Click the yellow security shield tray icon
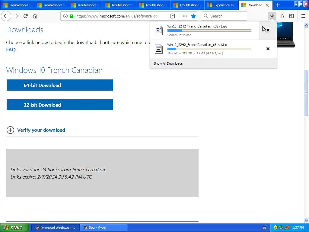 pyautogui.click(x=276, y=228)
